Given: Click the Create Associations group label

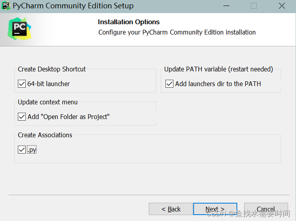Looking at the screenshot, I should pos(45,135).
